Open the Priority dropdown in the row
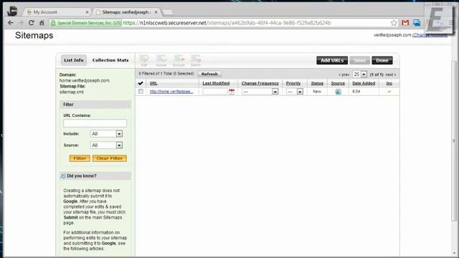Screen dimensions: 459x258 (x=295, y=92)
